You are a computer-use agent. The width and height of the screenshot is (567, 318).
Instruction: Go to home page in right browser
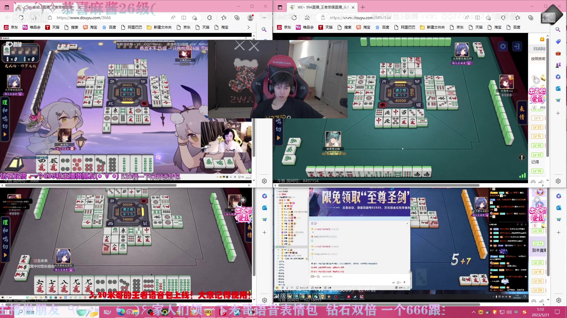coord(307,18)
